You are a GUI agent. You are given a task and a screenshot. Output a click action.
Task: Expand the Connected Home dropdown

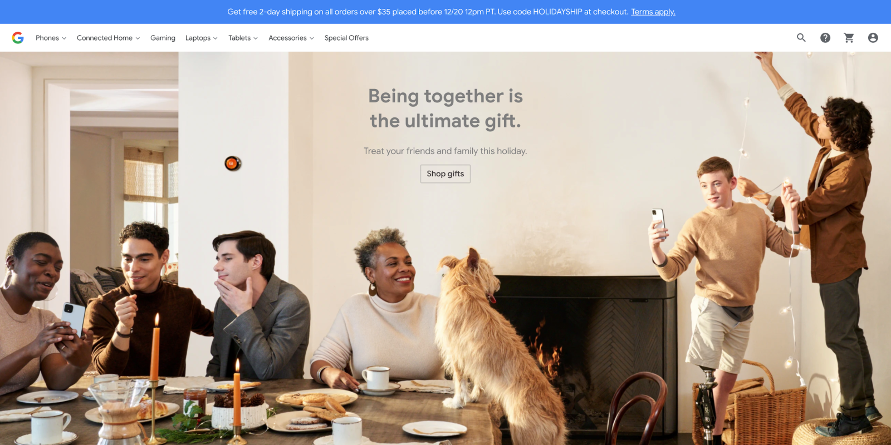[x=108, y=38]
